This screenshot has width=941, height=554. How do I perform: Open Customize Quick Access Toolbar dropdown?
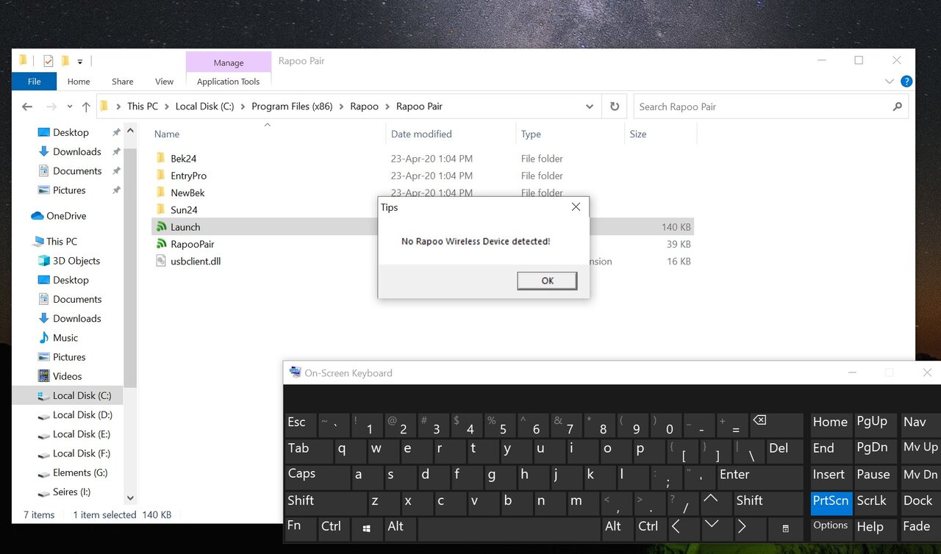[x=80, y=62]
